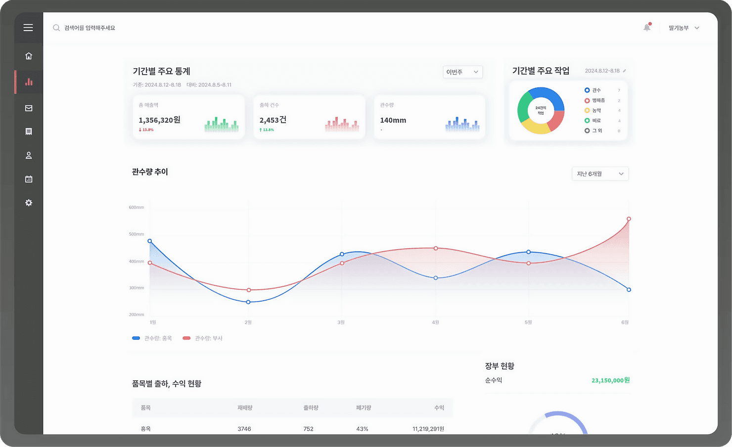Open the mail envelope sidebar icon
Screen dimensions: 732x447
click(29, 108)
